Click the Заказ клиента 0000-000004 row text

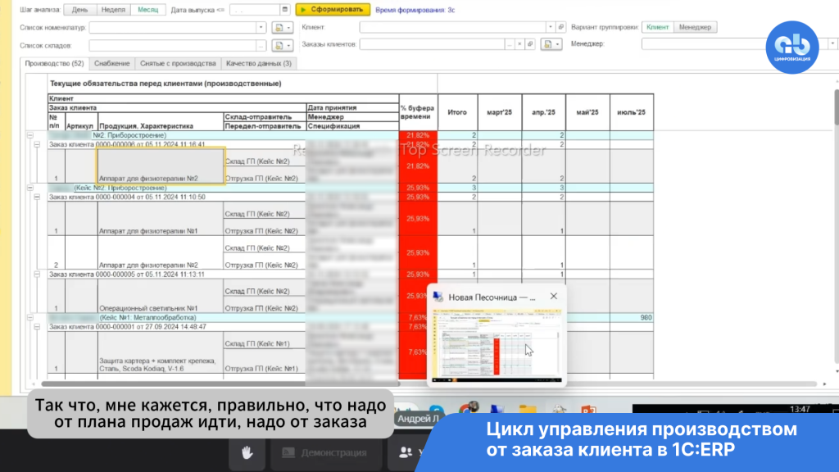pos(127,197)
